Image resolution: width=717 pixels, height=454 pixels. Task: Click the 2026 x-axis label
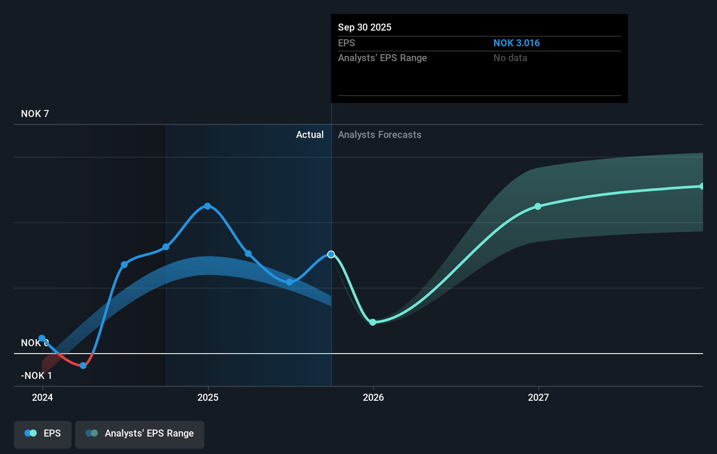click(373, 397)
